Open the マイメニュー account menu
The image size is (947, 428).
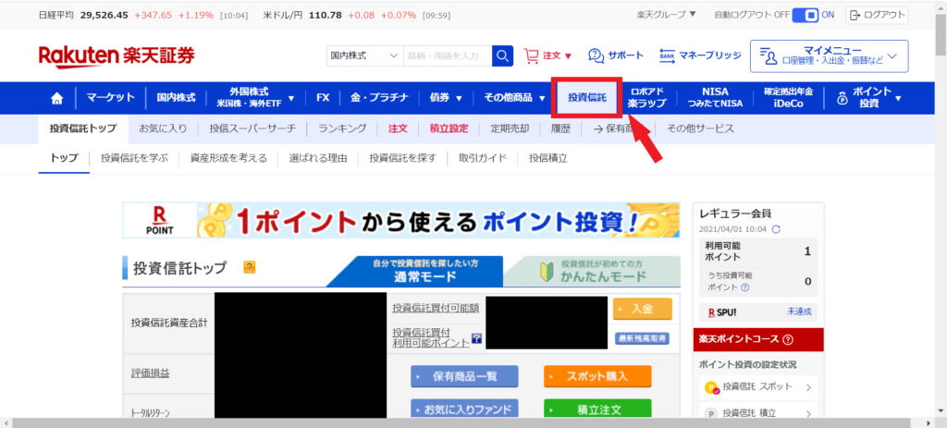click(x=830, y=56)
